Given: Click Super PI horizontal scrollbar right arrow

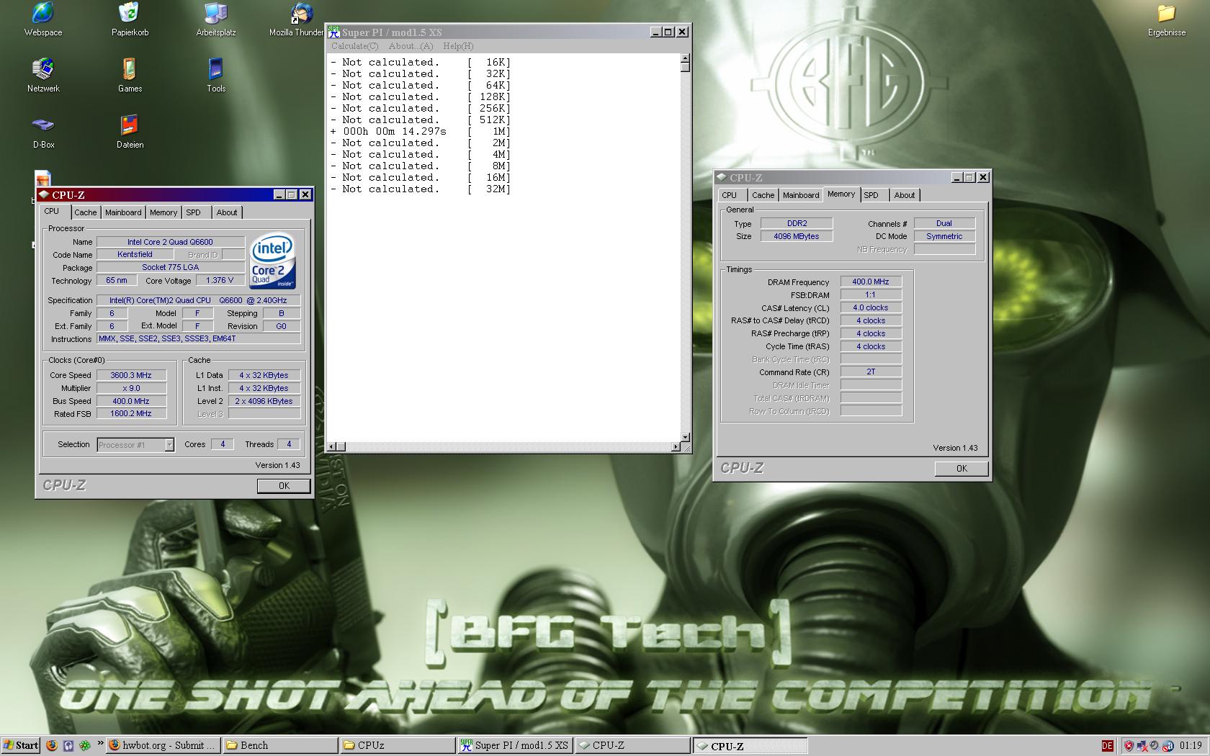Looking at the screenshot, I should (676, 447).
